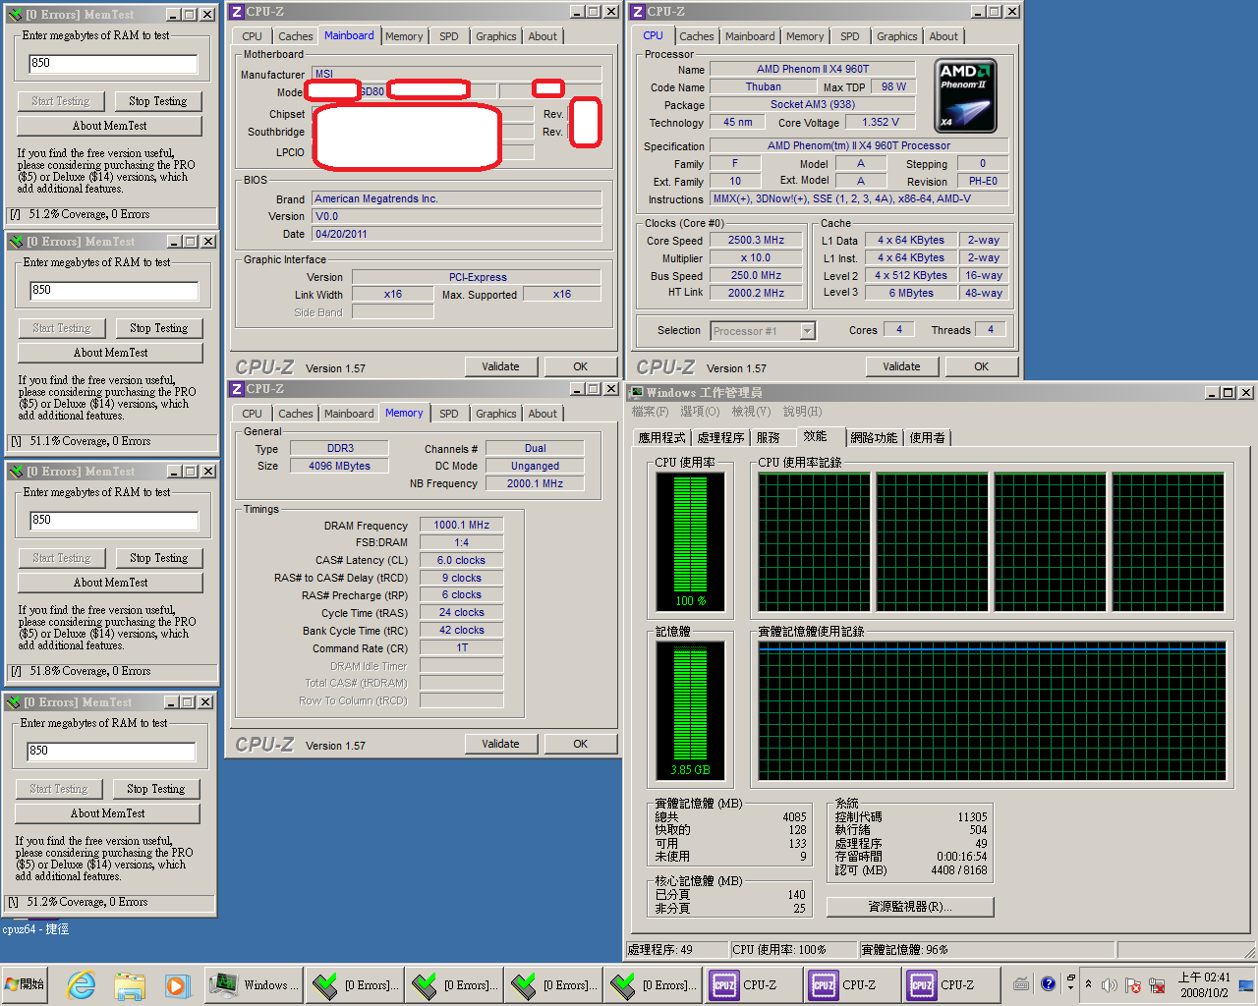The width and height of the screenshot is (1258, 1006).
Task: Switch to 網路功能 tab in Task Manager
Action: 874,438
